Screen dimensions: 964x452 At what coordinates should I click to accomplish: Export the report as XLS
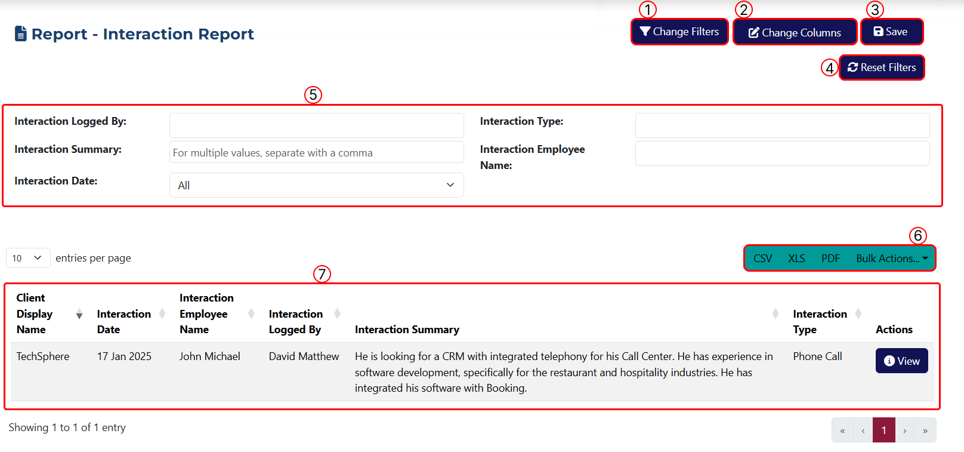pos(796,259)
